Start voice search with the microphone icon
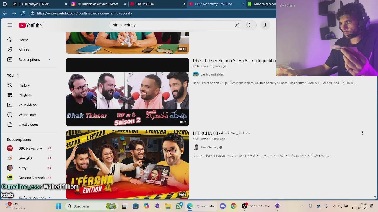Viewport: 378px width, 212px height. pyautogui.click(x=265, y=25)
